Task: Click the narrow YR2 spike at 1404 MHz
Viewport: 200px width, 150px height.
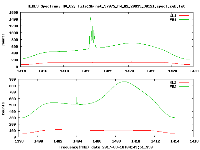Action: click(77, 98)
